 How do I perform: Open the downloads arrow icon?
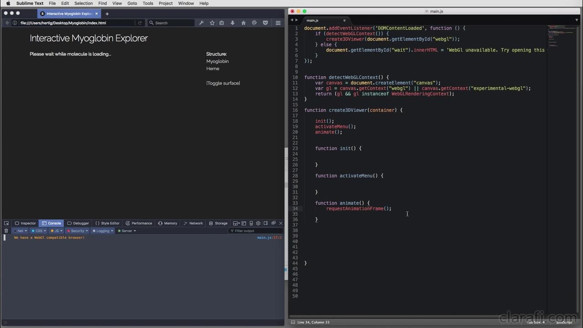click(233, 23)
